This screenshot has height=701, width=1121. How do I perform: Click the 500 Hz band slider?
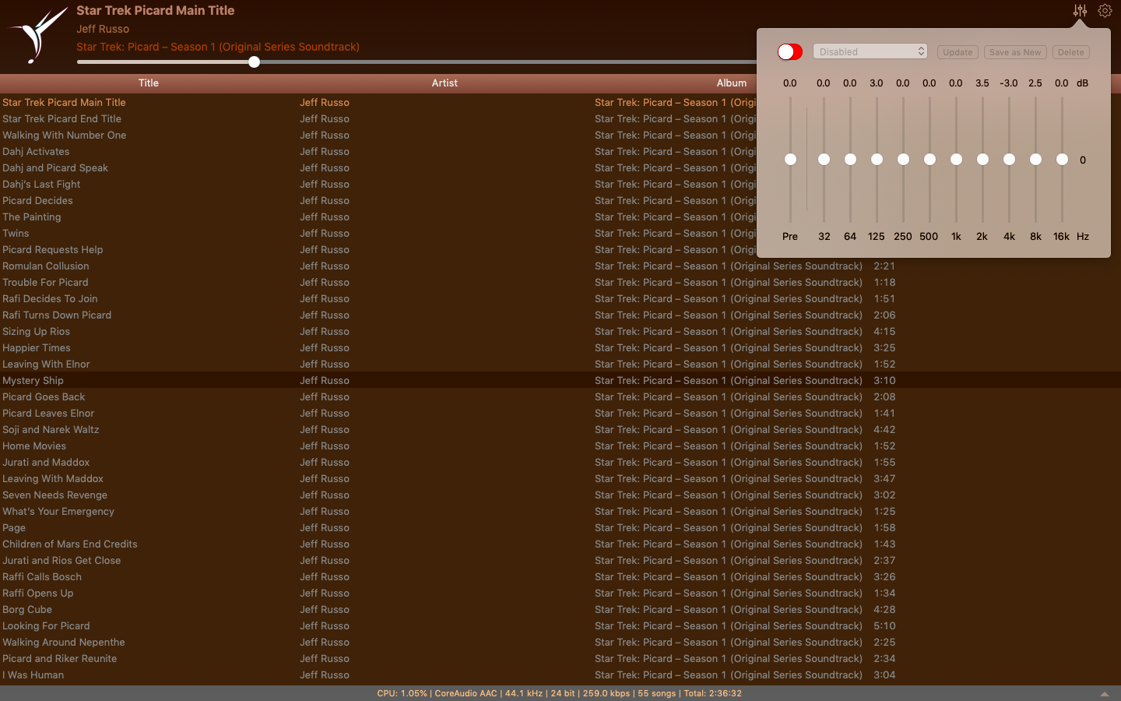click(929, 160)
